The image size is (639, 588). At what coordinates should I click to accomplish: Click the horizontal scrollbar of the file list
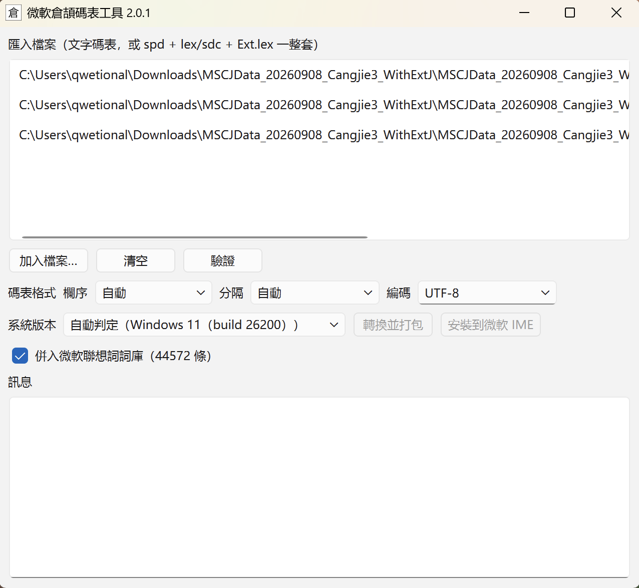coord(195,237)
